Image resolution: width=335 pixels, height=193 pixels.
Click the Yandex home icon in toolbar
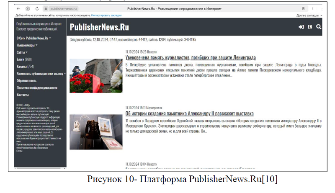[x=28, y=9]
